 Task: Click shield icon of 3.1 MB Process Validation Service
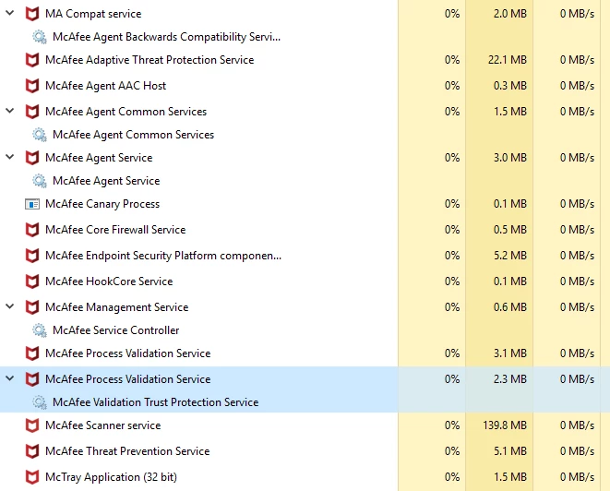point(32,353)
